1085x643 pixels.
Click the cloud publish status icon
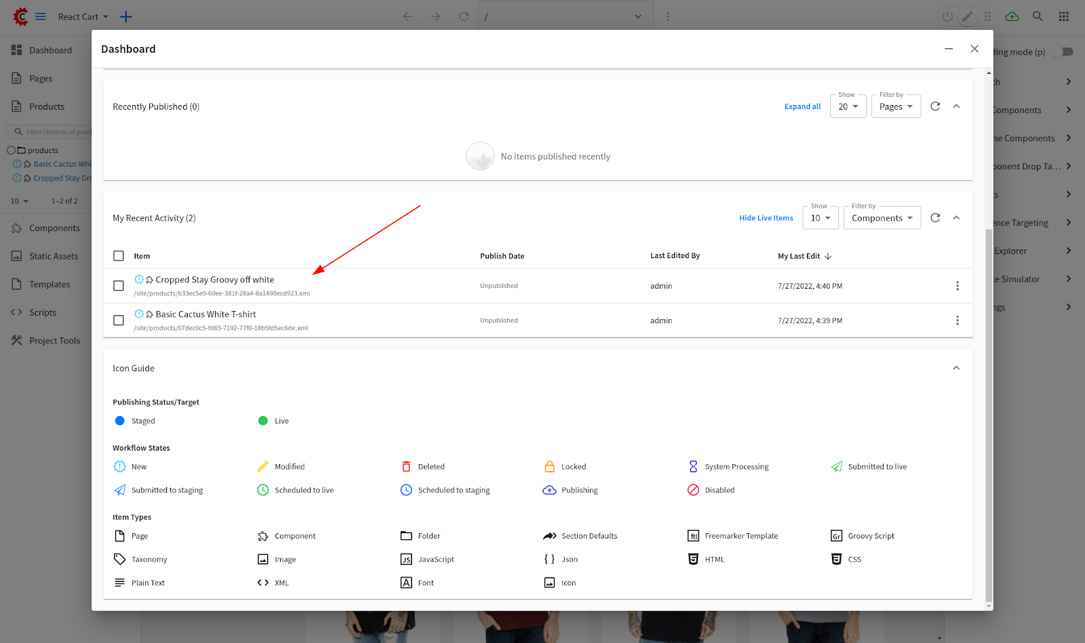tap(1012, 16)
